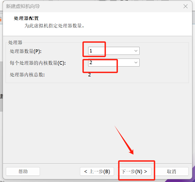Open the 每个处理器的内核数量(C) dropdown arrow
The width and height of the screenshot is (195, 182).
pyautogui.click(x=136, y=63)
